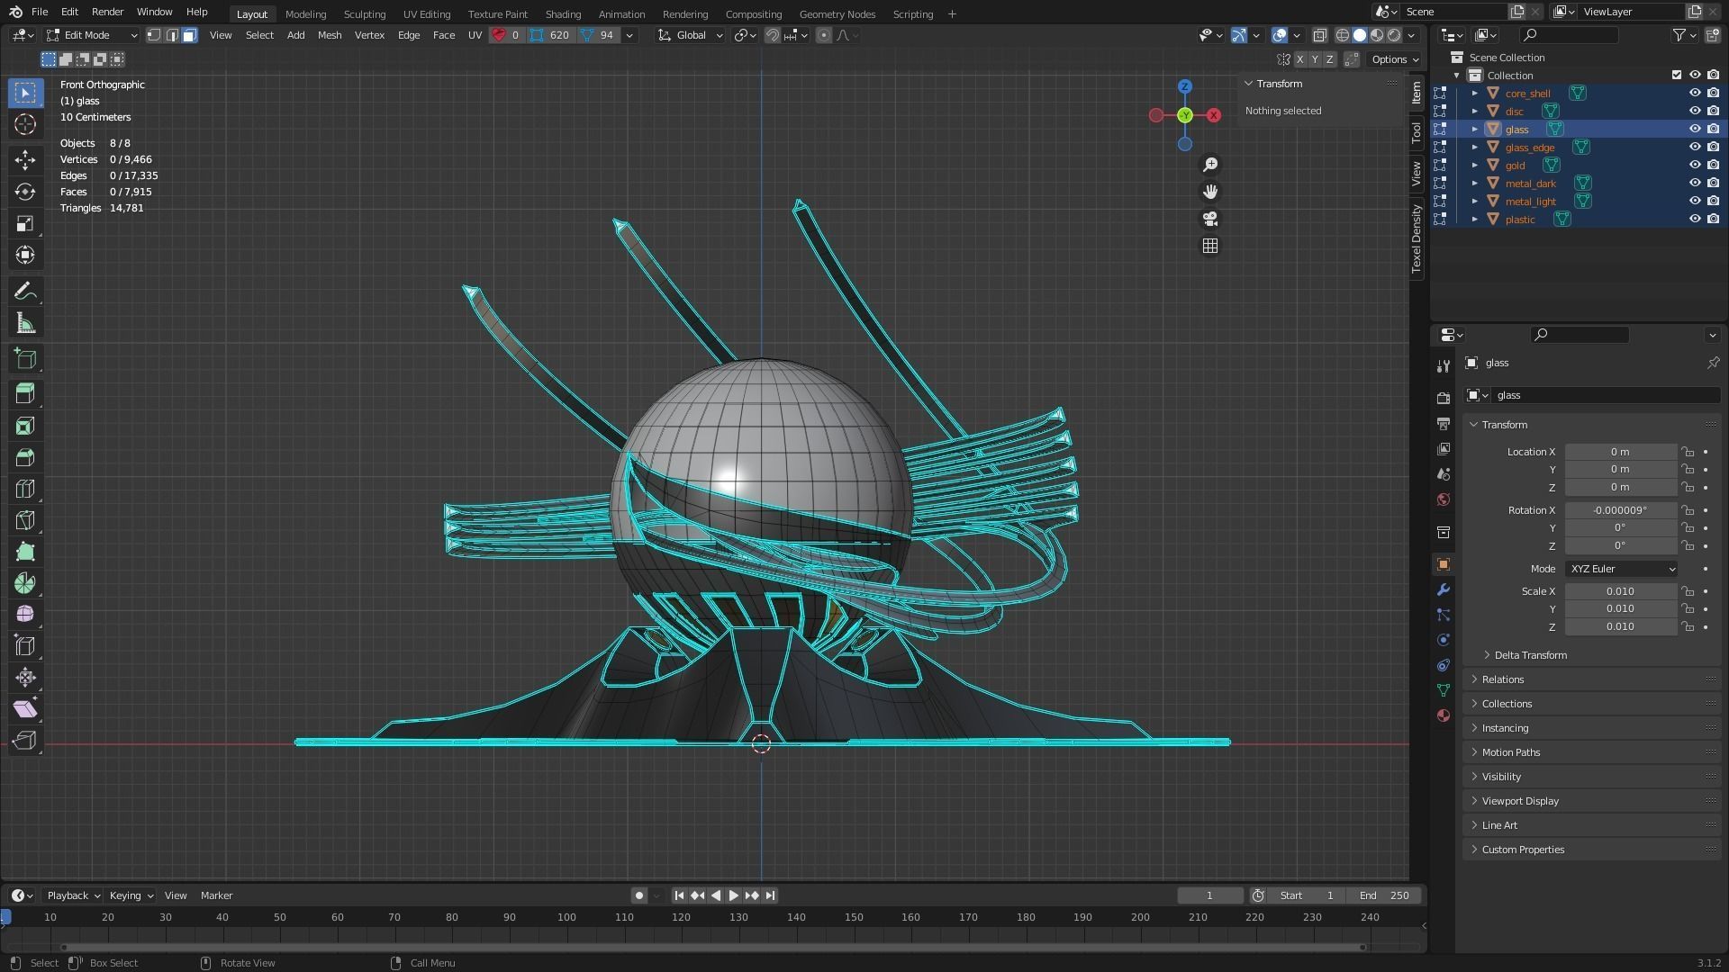The image size is (1729, 972).
Task: Open the Edit Mode dropdown
Action: (x=92, y=35)
